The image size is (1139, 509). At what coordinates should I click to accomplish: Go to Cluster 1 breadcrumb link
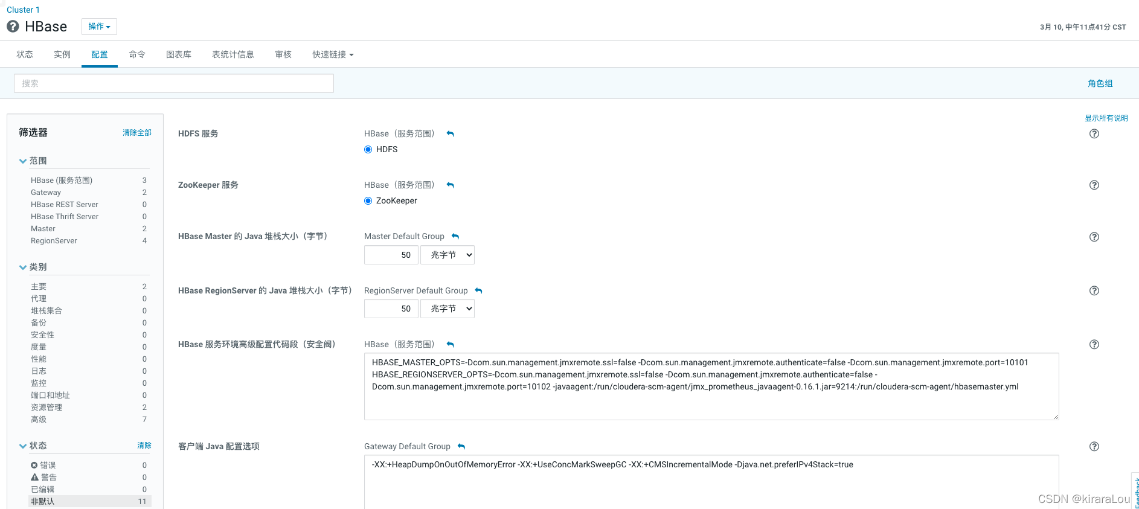23,10
